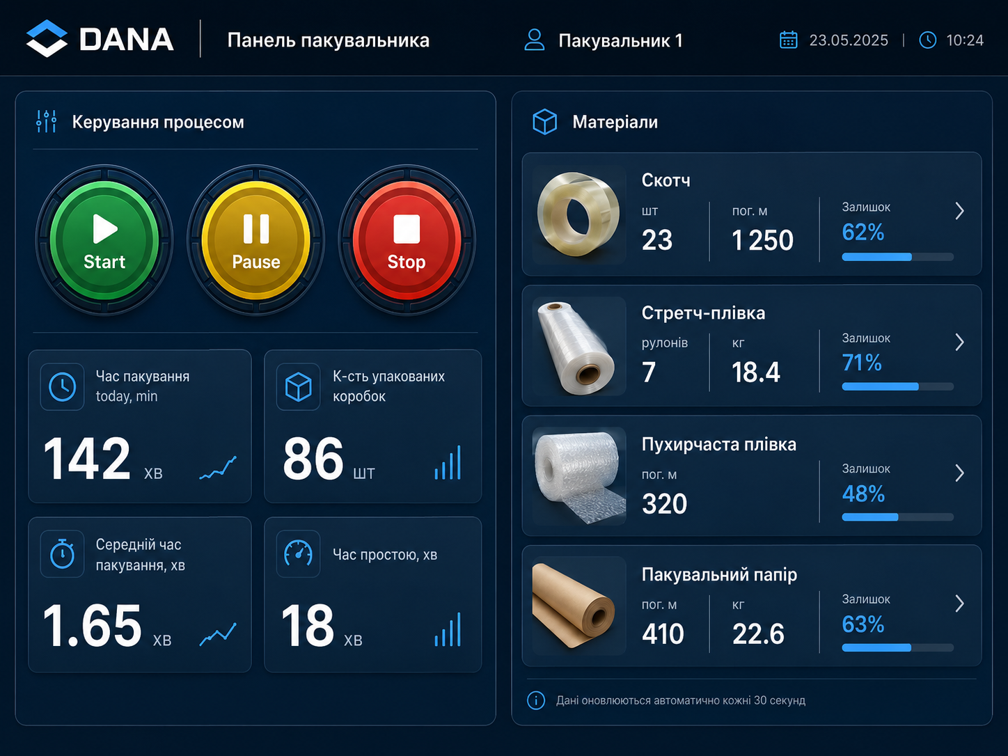Click the 62% Залишок value
Screen dimensions: 1008x756
coord(863,232)
